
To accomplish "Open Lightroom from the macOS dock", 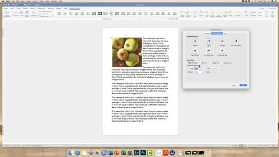I will click(x=136, y=153).
